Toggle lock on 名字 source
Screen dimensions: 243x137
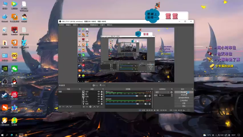[x=102, y=92]
